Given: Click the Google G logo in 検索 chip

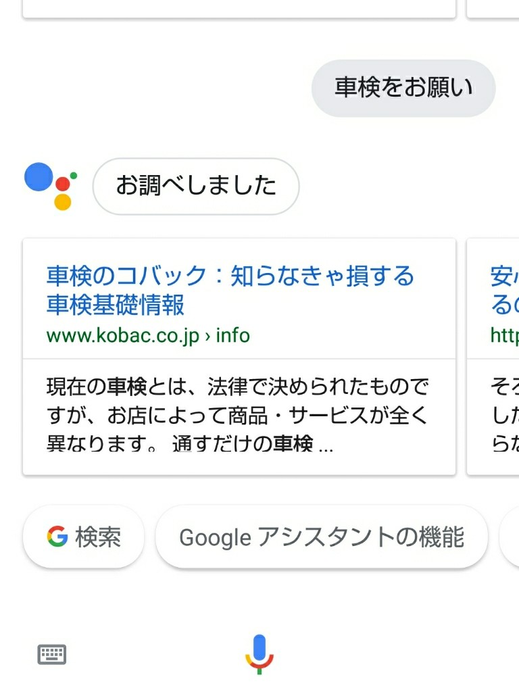Looking at the screenshot, I should click(57, 537).
